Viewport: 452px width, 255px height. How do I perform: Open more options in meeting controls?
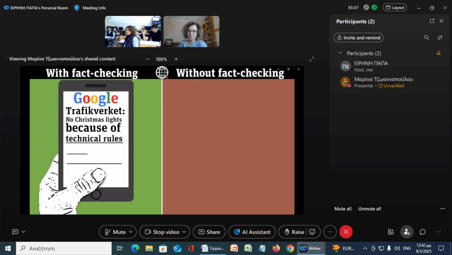point(330,232)
